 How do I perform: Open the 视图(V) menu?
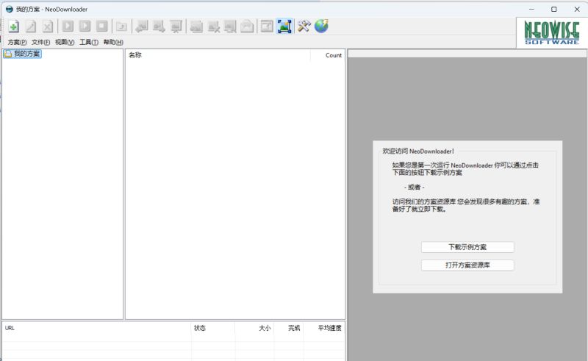pyautogui.click(x=65, y=42)
